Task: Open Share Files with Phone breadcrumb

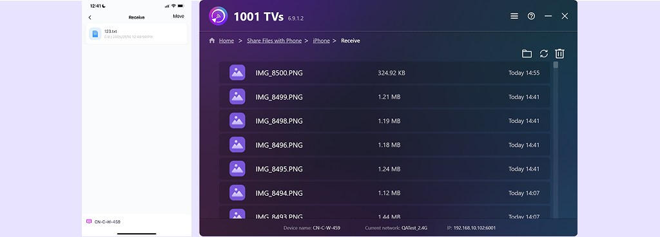Action: (x=275, y=41)
